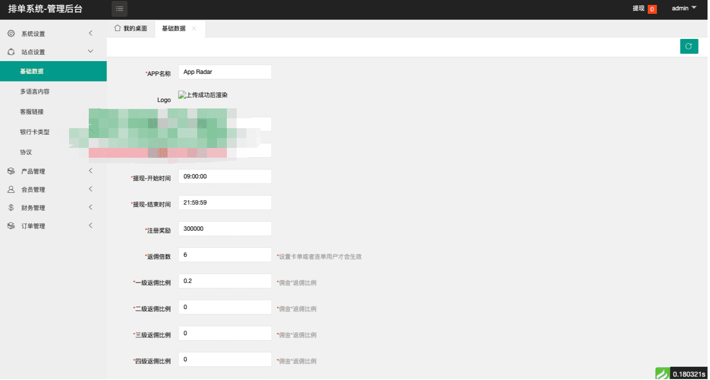Click the APP名称 input field
The image size is (710, 380).
tap(225, 72)
